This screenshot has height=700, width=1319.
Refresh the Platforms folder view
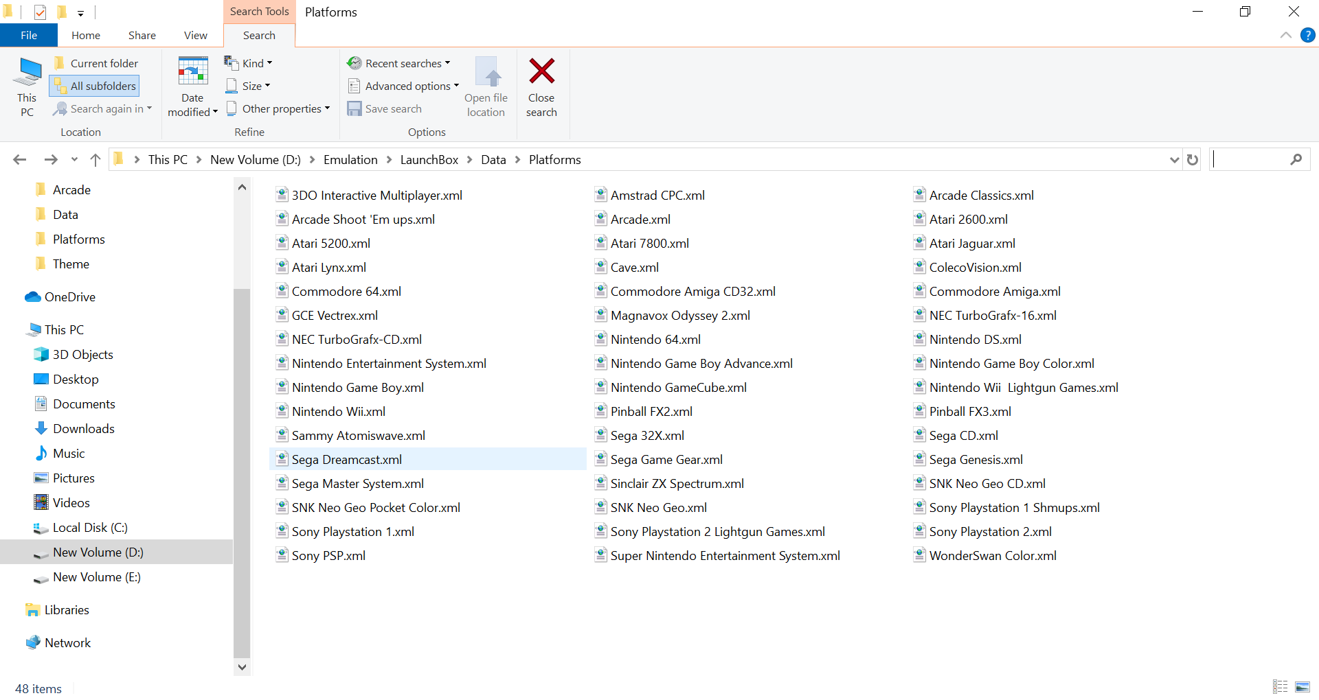tap(1193, 160)
